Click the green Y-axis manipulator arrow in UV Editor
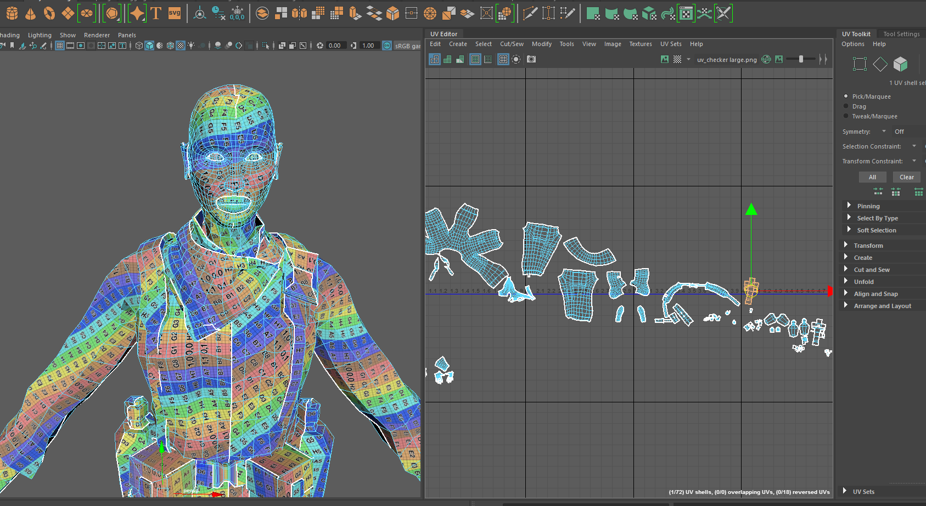Image resolution: width=926 pixels, height=506 pixels. tap(751, 209)
